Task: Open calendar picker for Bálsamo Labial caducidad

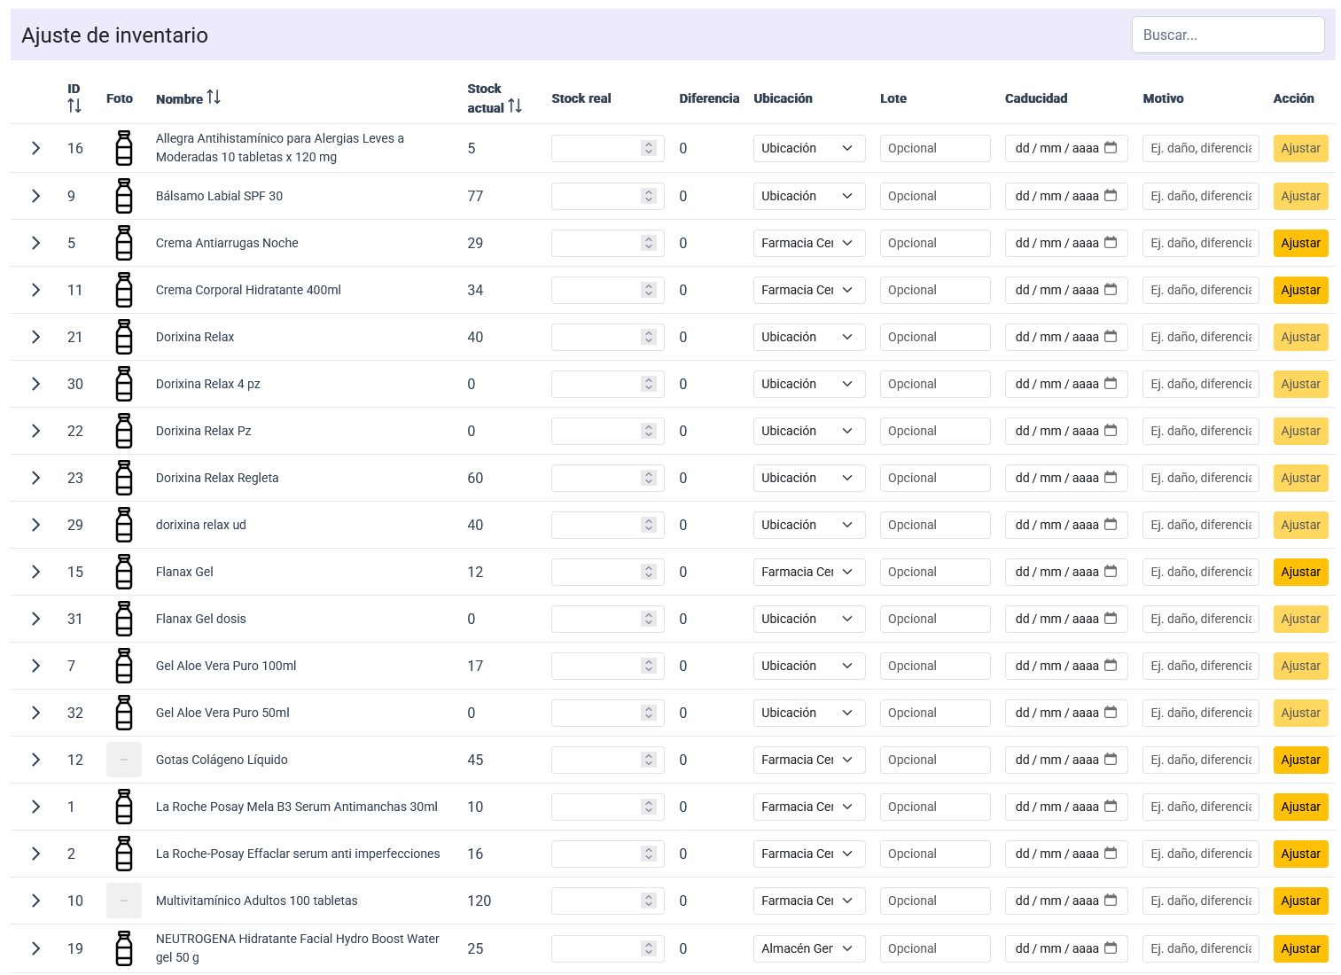Action: click(x=1111, y=196)
